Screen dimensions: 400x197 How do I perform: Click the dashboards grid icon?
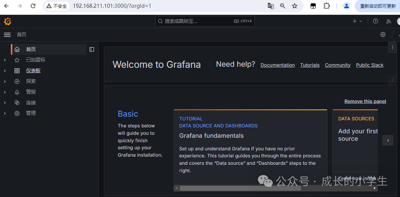pos(17,71)
